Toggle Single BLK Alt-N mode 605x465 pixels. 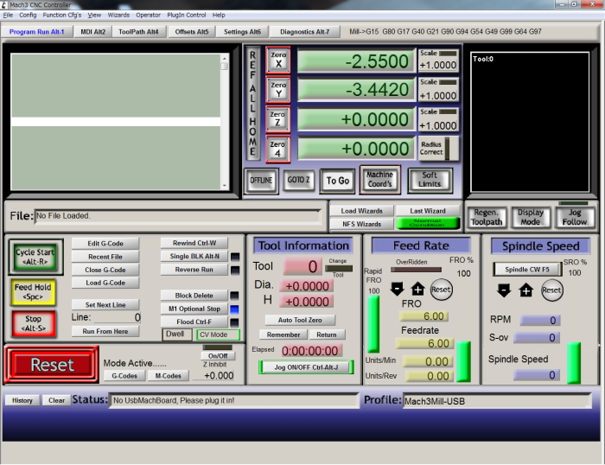(194, 256)
